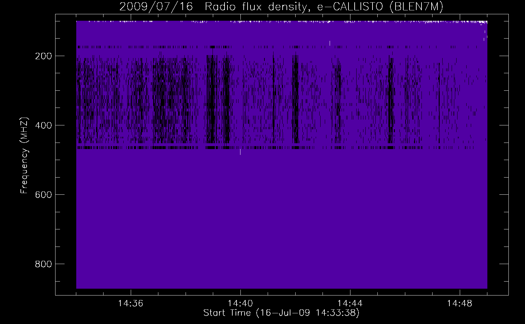Click the 14:36 time tick label

click(130, 304)
